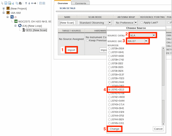Choose source J0742+4900 radio button

109,97
